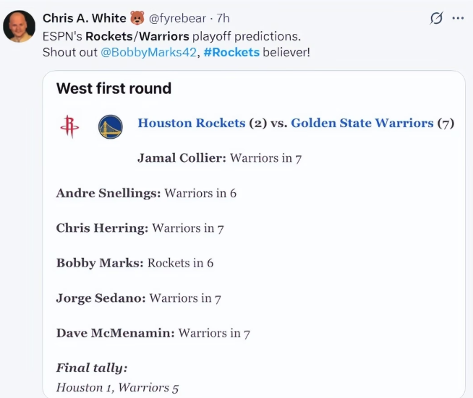Viewport: 473px width, 398px height.
Task: Click the Houston Rockets team logo
Action: pyautogui.click(x=69, y=126)
